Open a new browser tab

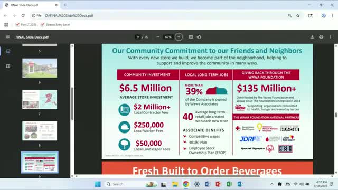pos(65,5)
